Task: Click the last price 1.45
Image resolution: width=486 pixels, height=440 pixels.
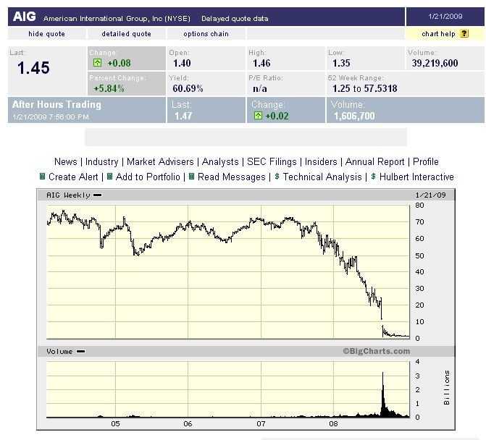Action: pos(33,68)
